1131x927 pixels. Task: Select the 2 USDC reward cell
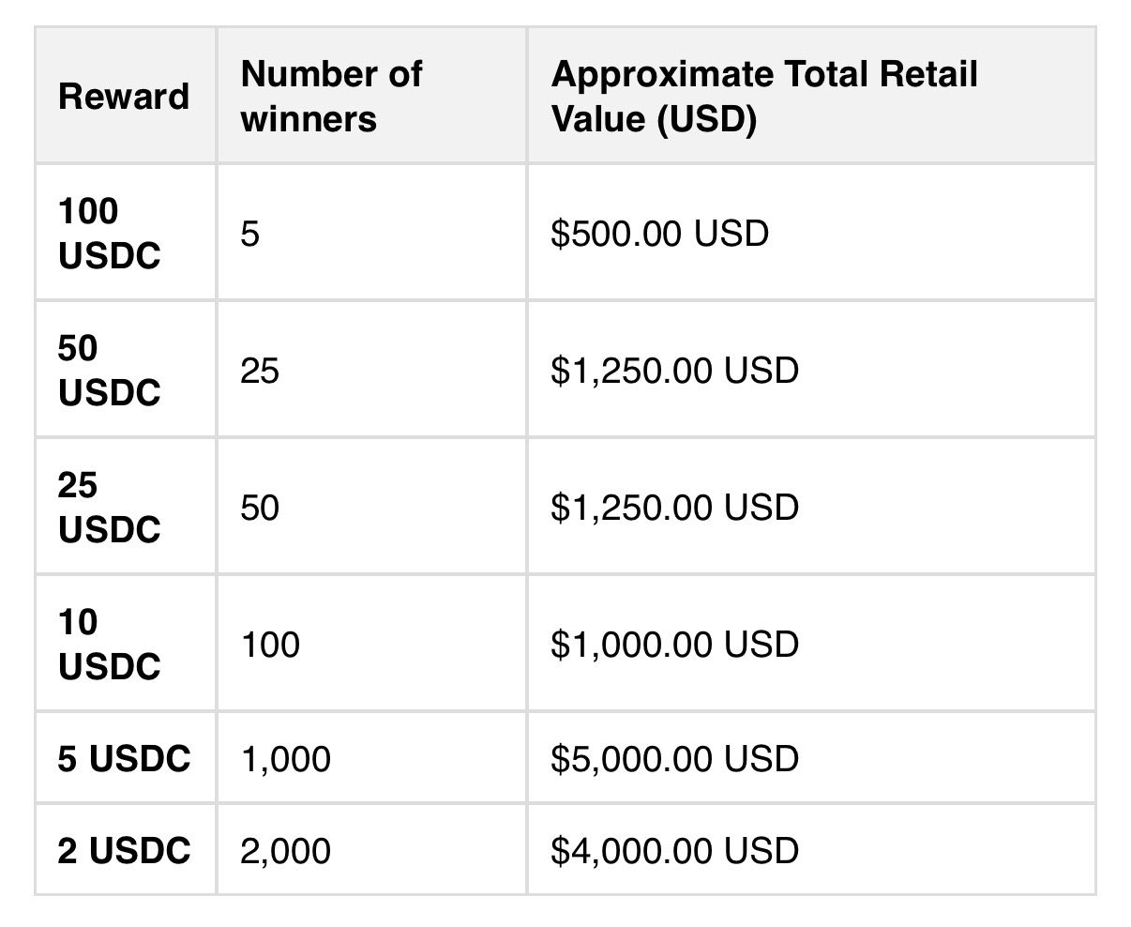click(x=124, y=851)
